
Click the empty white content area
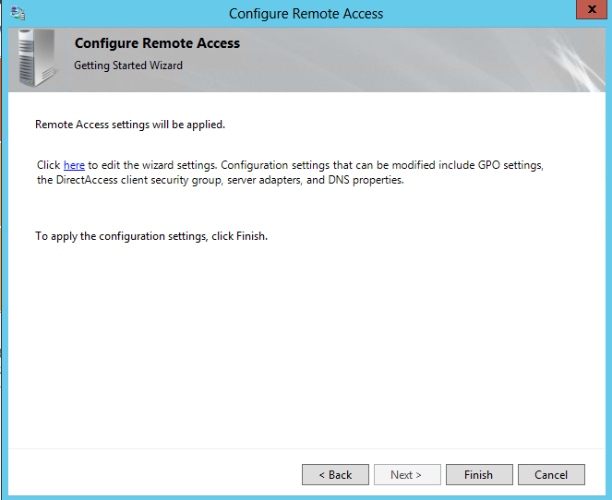point(305,351)
